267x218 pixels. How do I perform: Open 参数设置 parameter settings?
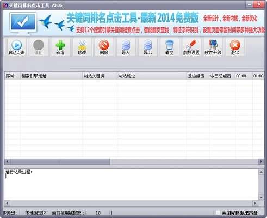tap(191, 47)
